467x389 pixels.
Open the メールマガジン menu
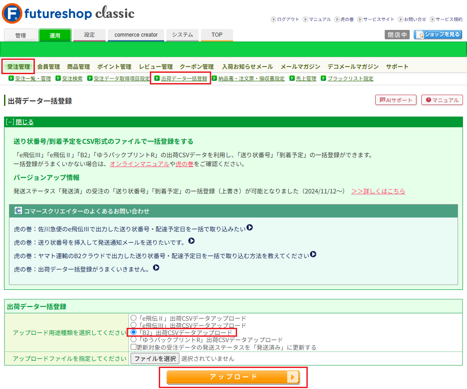pos(300,67)
